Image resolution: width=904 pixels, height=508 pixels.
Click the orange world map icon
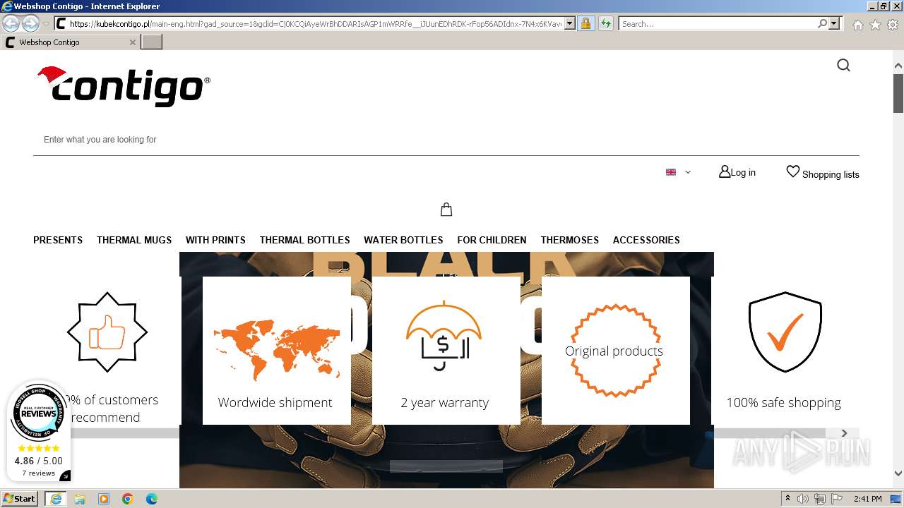click(x=277, y=350)
